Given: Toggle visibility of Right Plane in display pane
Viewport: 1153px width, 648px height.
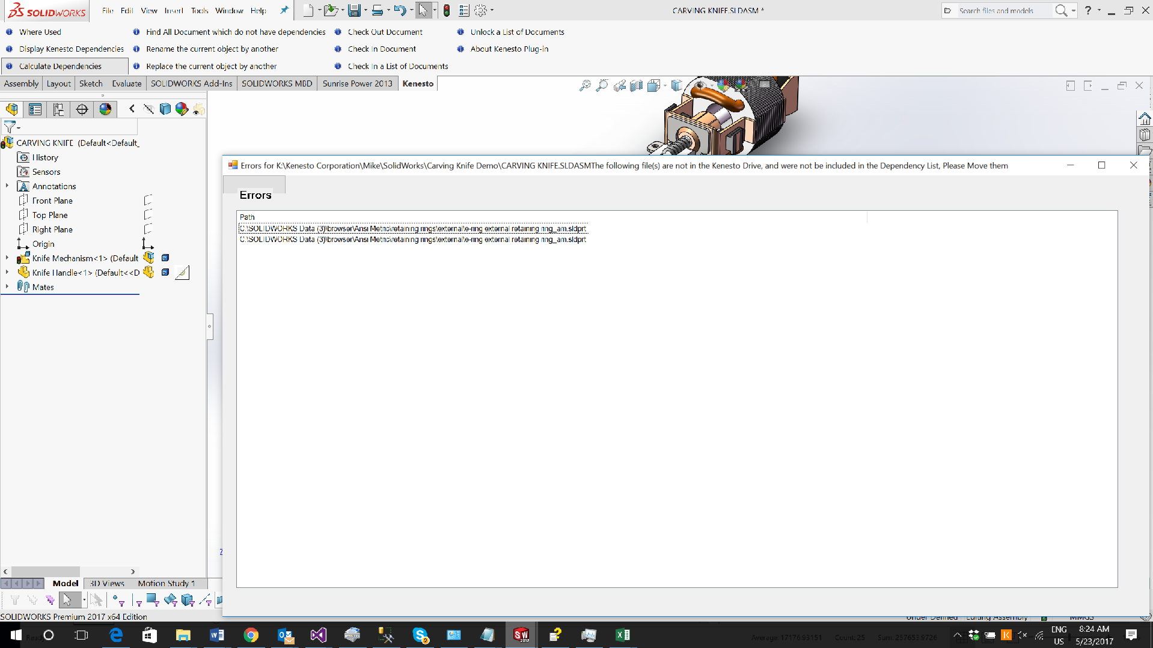Looking at the screenshot, I should tap(148, 229).
